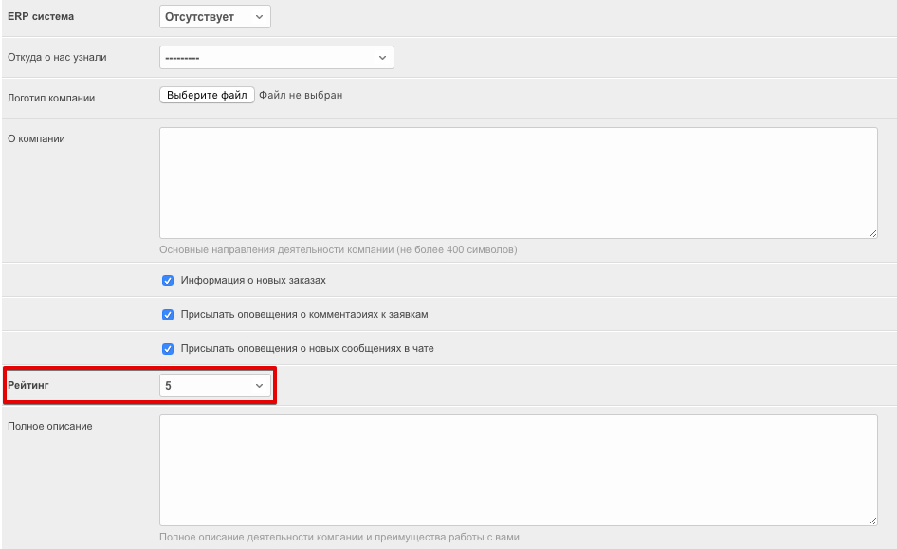Click the ERP система field label
Viewport: 897px width, 549px height.
point(41,17)
